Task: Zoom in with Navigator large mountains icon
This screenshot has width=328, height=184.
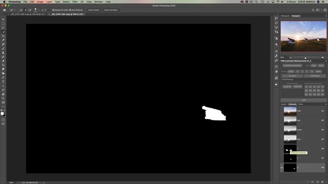Action: 322,57
